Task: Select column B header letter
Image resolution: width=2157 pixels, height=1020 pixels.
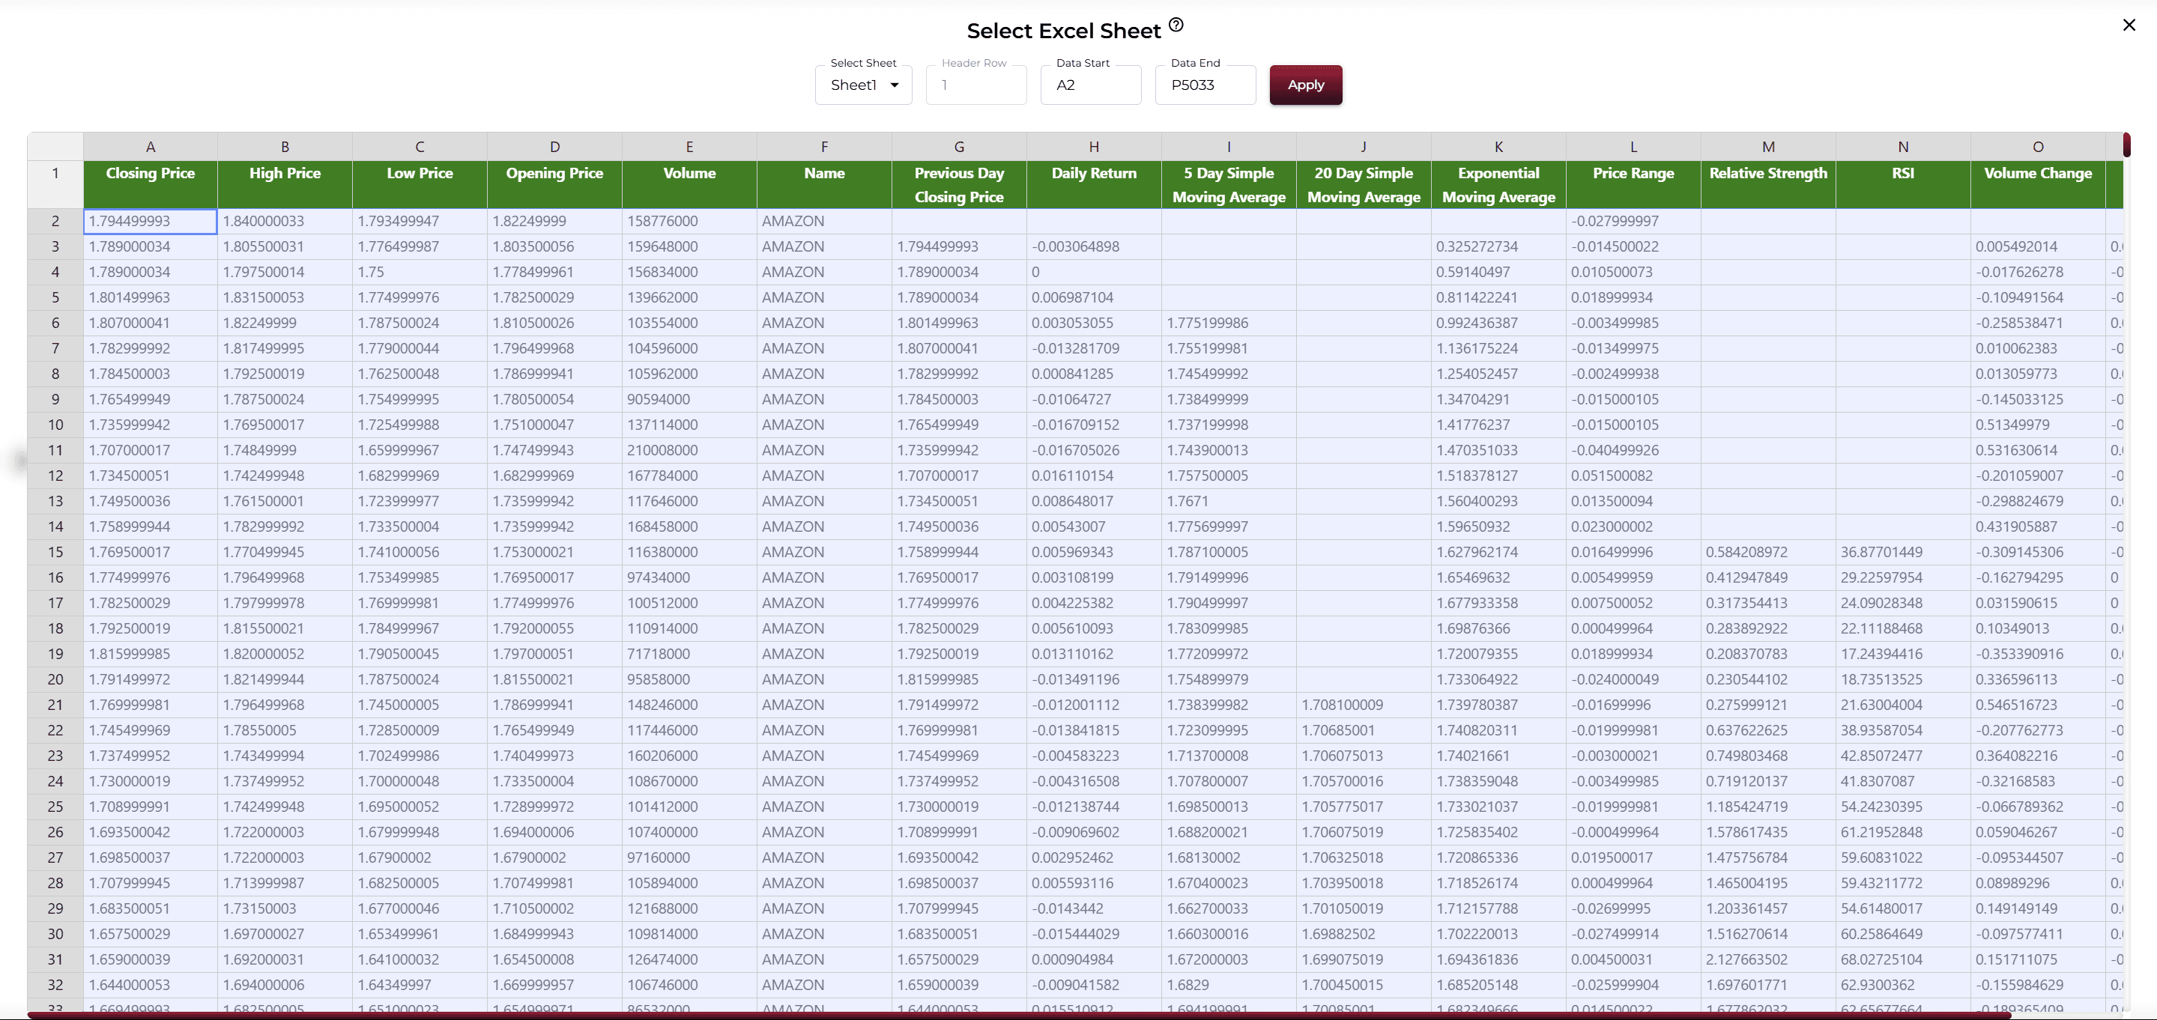Action: pyautogui.click(x=285, y=147)
